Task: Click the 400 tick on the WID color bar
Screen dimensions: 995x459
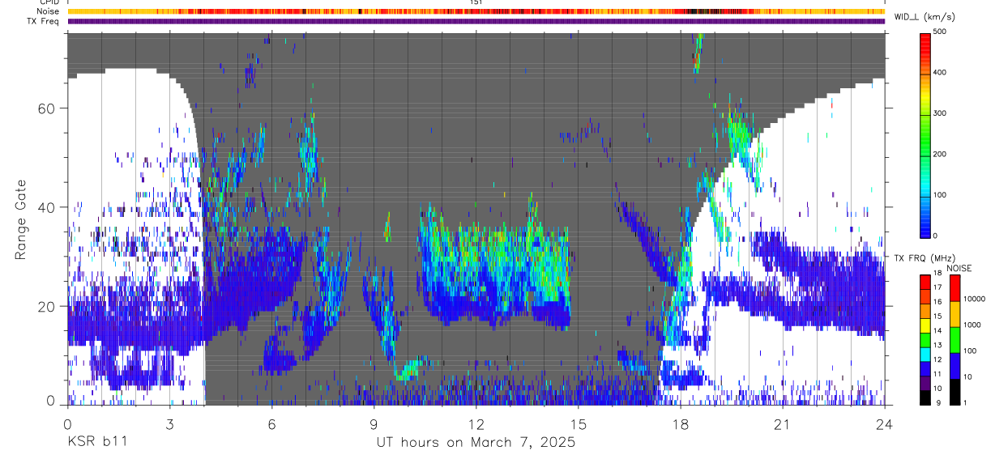Action: [941, 72]
